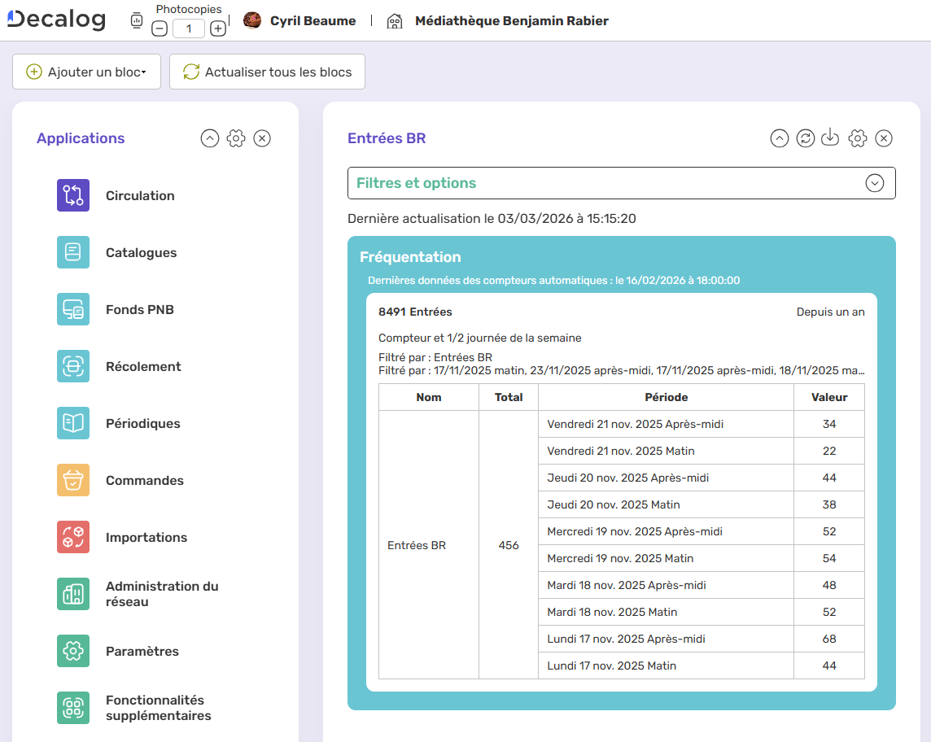Open the Périodiques application icon
931x742 pixels.
[72, 423]
